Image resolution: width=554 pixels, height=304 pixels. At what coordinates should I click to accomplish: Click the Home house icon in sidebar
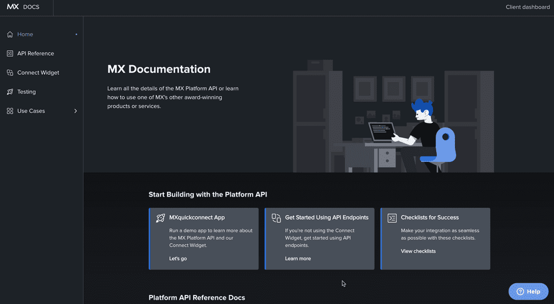point(10,34)
